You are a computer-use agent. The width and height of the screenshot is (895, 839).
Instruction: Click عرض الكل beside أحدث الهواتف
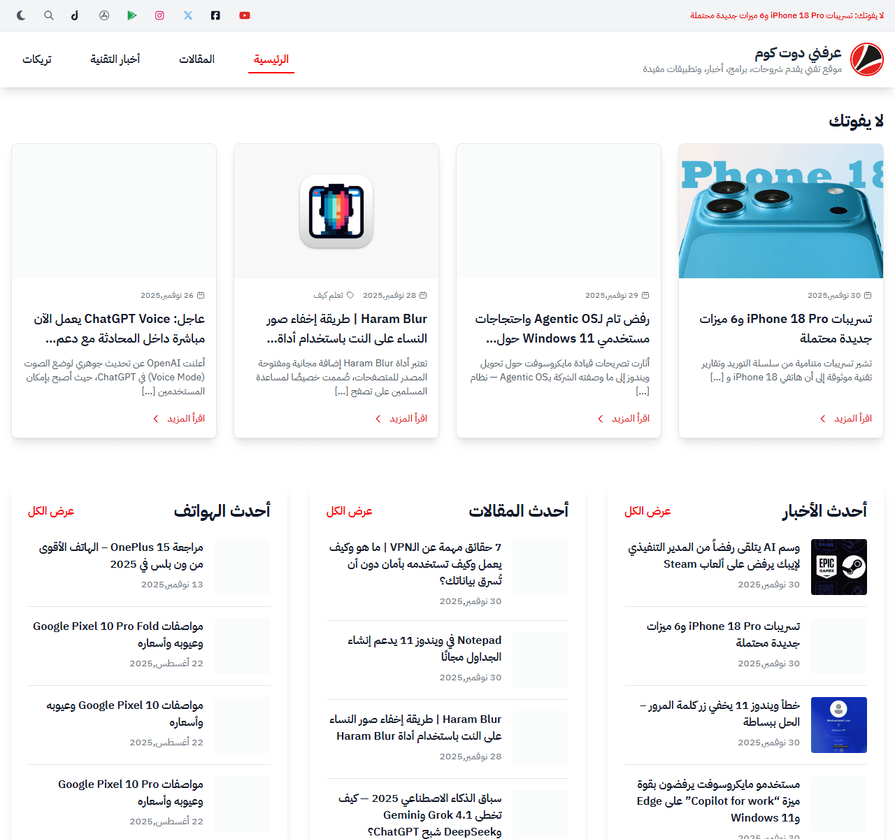[x=51, y=511]
